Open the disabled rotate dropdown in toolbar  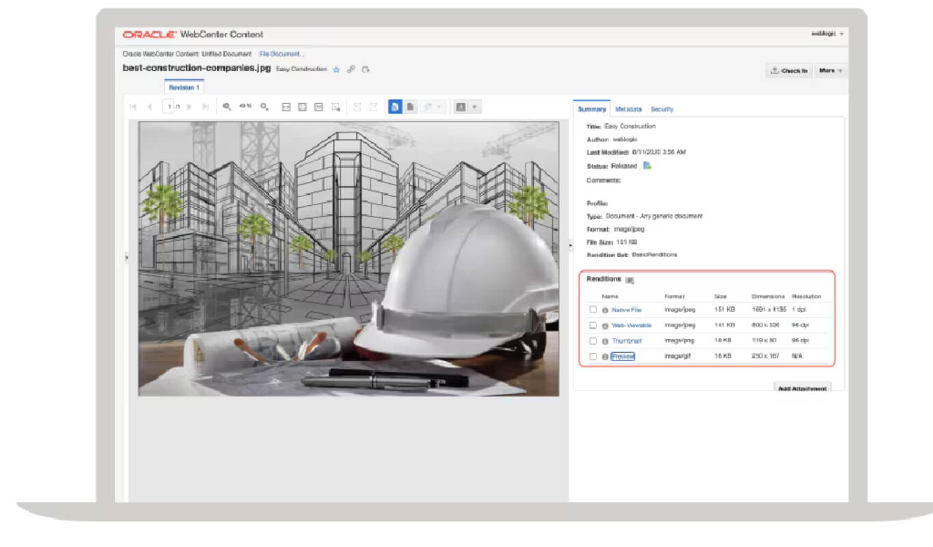[433, 107]
